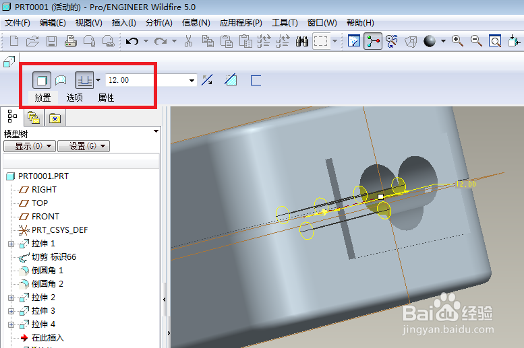Click the Orient mode icon
The width and height of the screenshot is (524, 348).
(392, 41)
